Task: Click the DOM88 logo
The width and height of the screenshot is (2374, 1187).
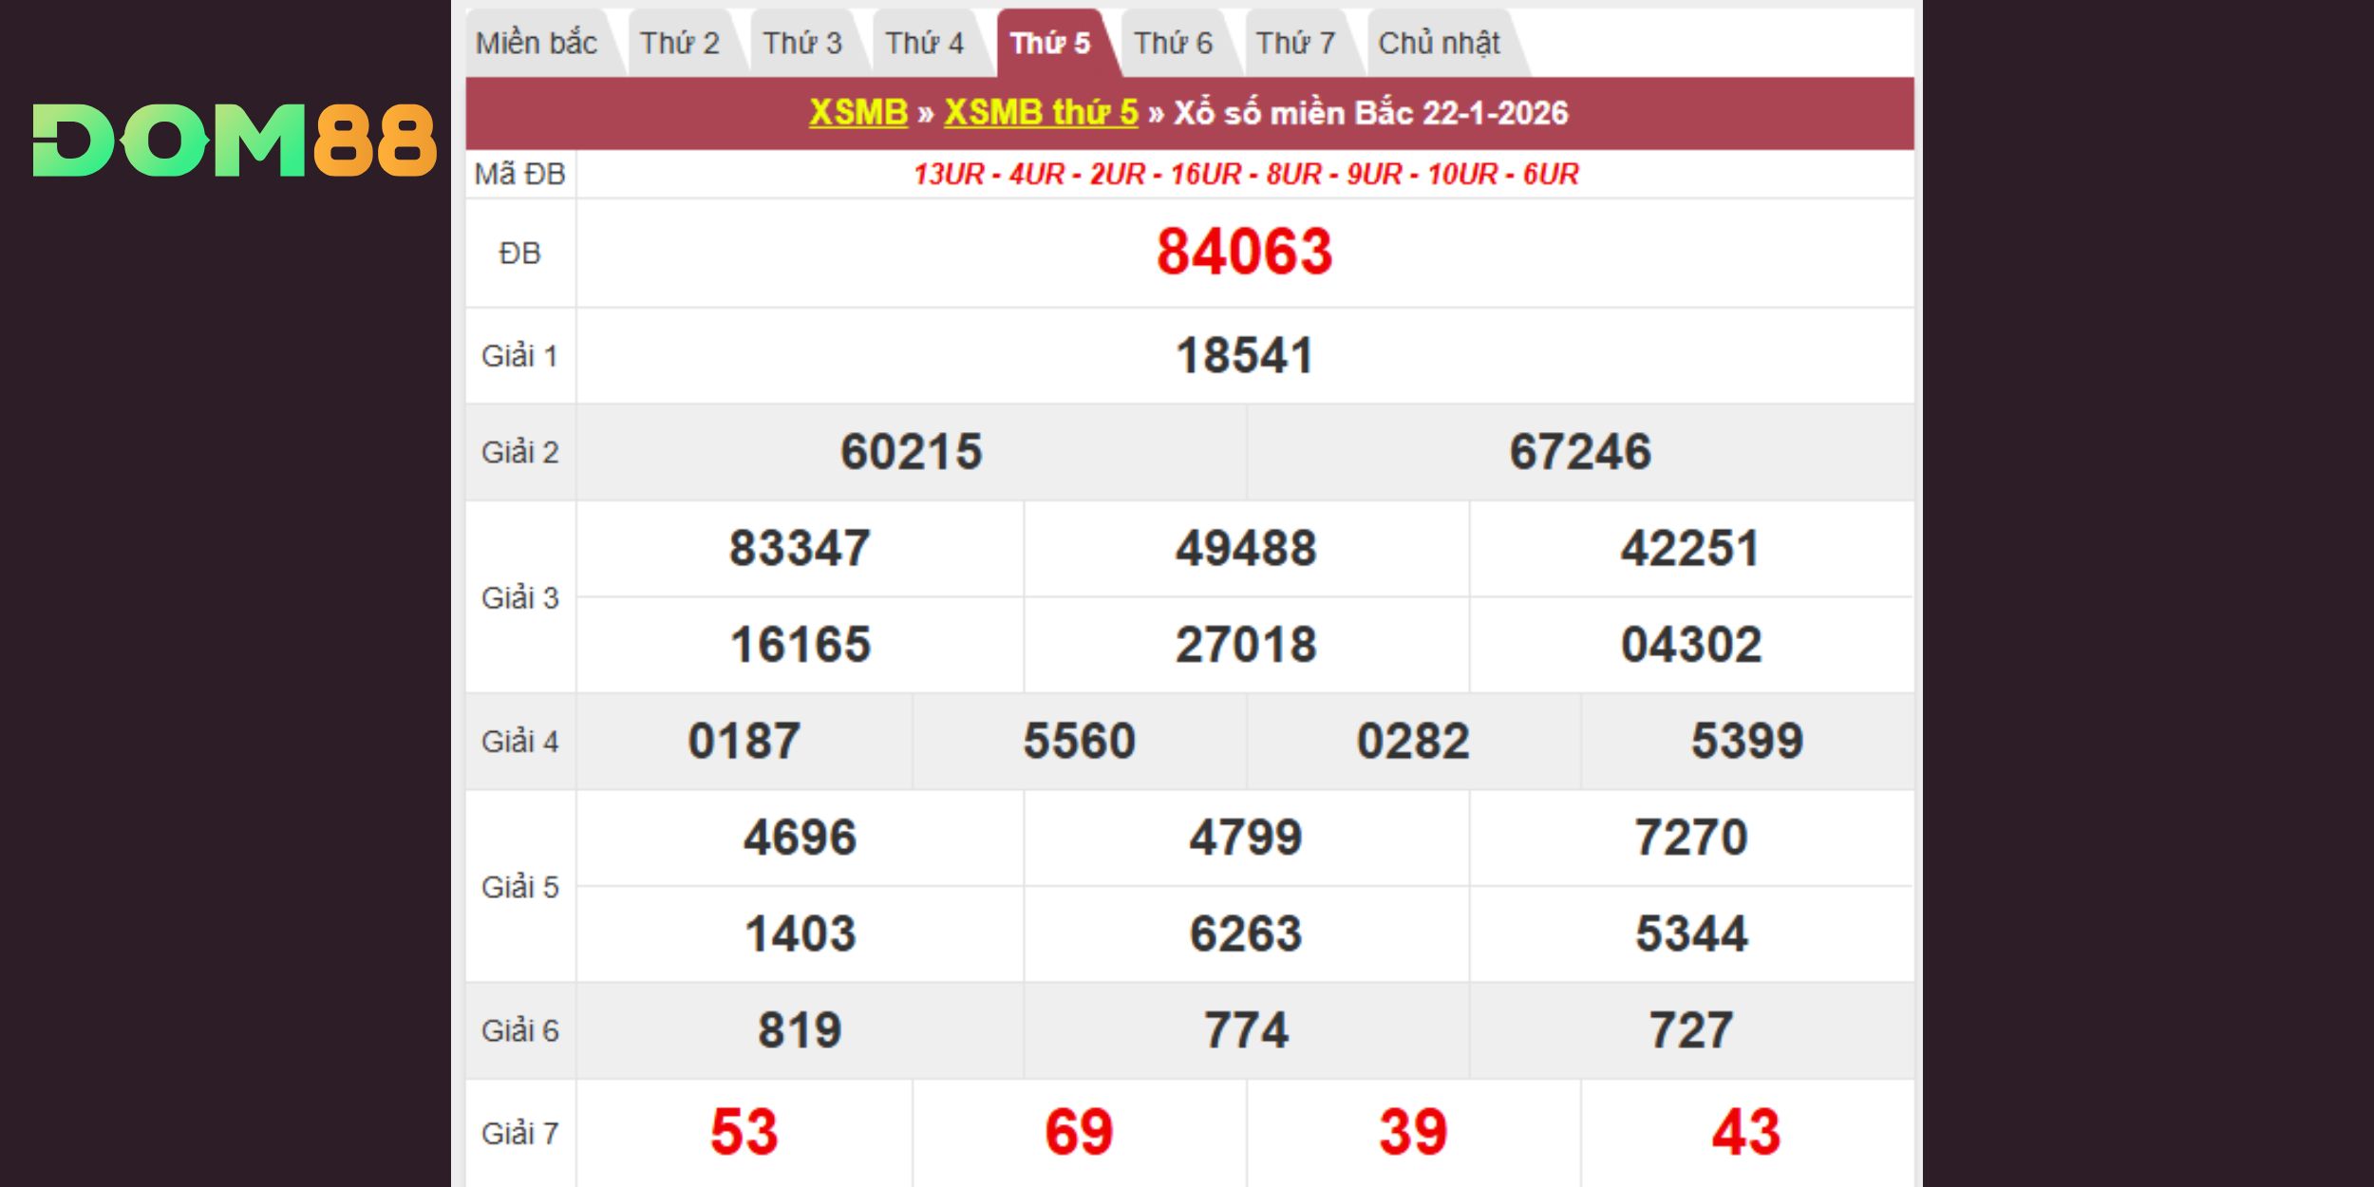Action: 234,141
